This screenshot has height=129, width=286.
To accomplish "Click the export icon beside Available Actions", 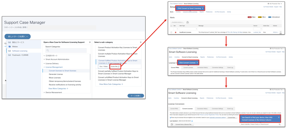I will click(x=188, y=22).
